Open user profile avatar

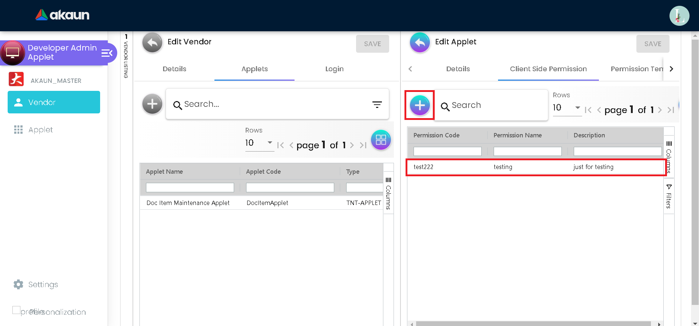point(679,16)
